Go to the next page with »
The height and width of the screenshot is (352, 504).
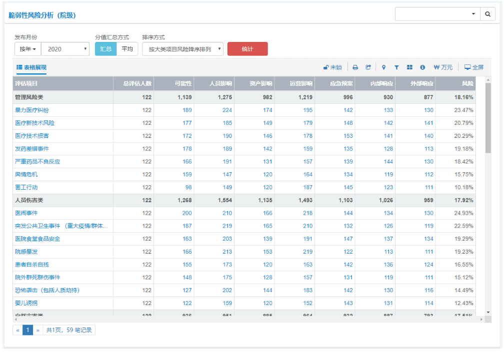tap(37, 330)
